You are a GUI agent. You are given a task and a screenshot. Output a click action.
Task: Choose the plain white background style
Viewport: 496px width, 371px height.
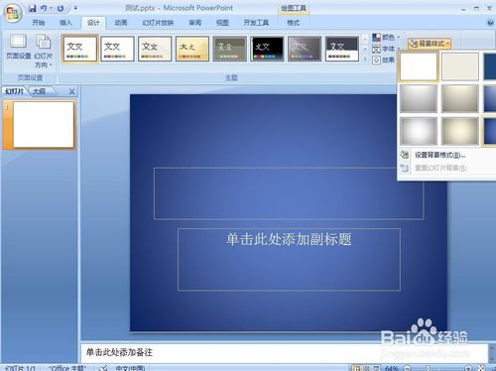click(x=419, y=66)
